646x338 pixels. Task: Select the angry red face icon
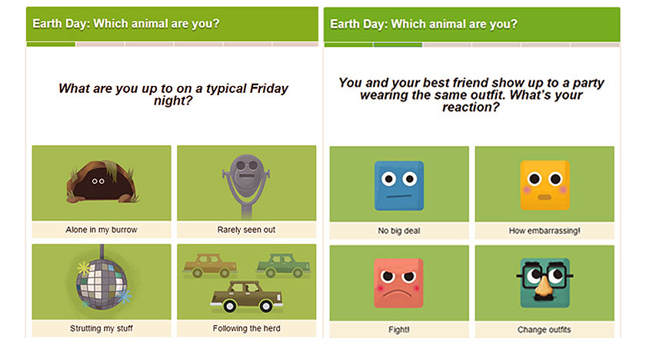[398, 283]
